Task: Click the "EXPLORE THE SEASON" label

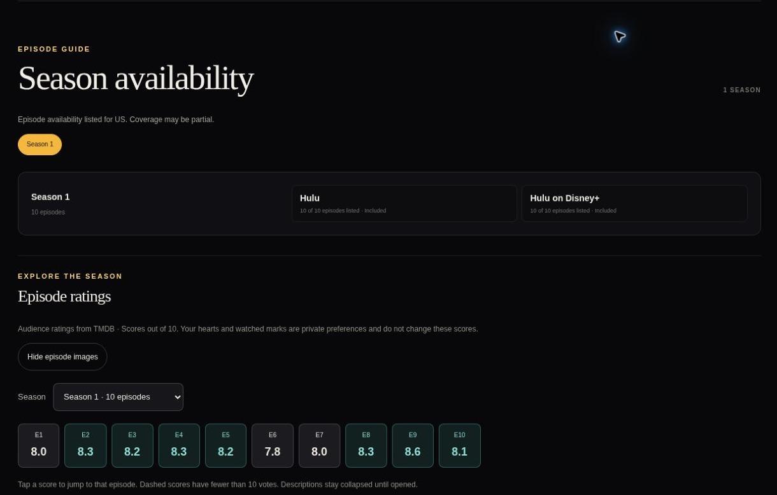Action: tap(70, 276)
